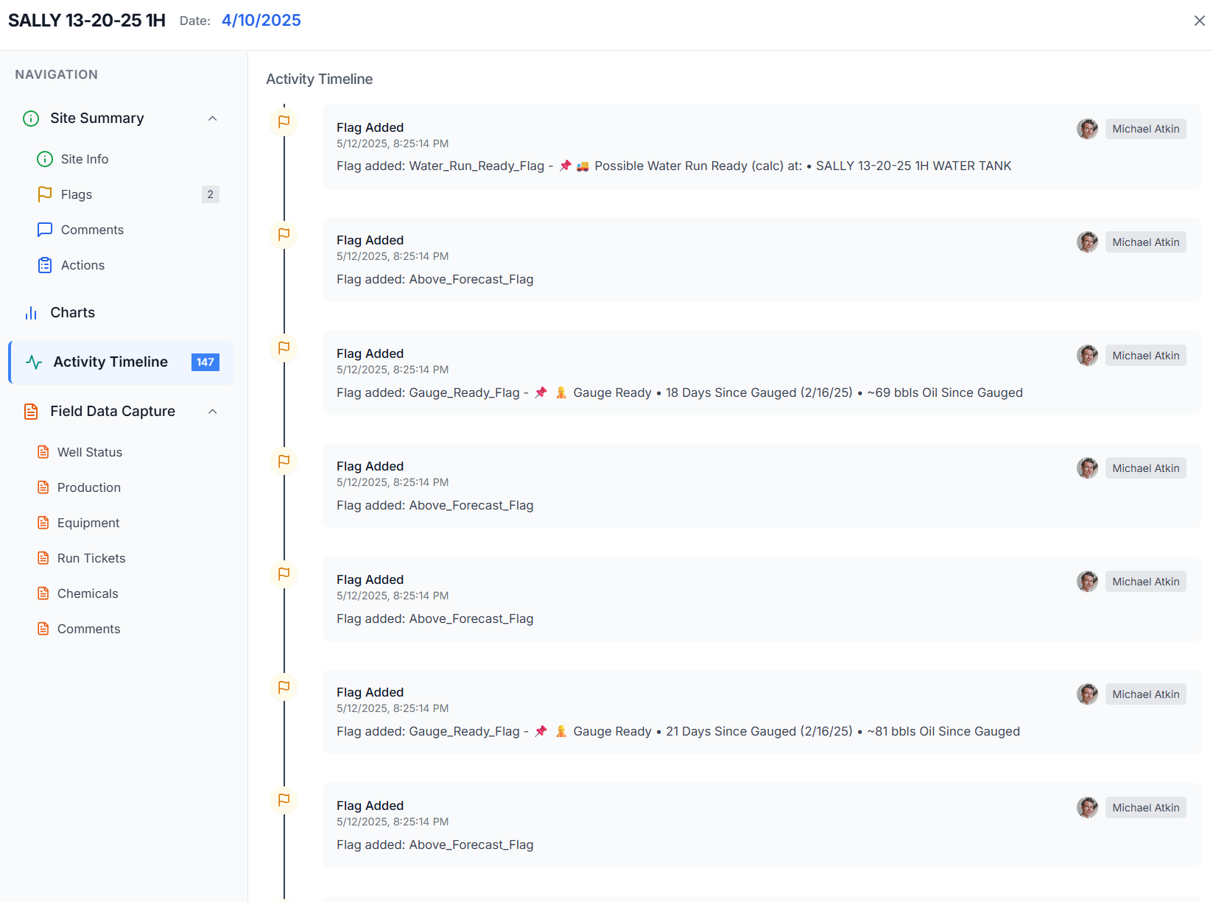
Task: Click the Well Status document icon
Action: tap(43, 451)
